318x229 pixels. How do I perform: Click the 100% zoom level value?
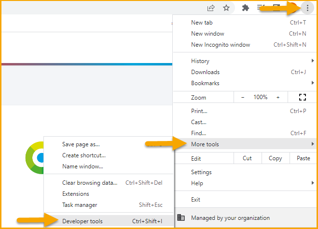coord(260,97)
